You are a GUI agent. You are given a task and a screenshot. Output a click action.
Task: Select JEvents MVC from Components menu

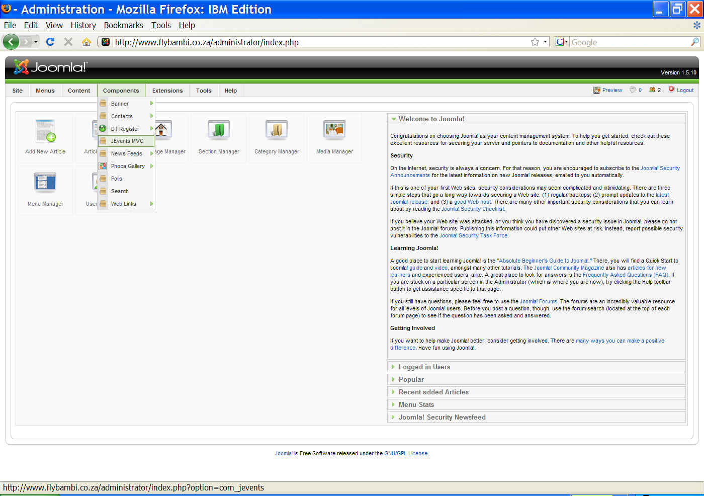pos(127,141)
